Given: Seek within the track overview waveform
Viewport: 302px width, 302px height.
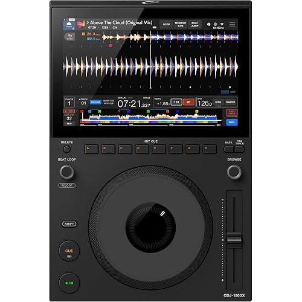Looking at the screenshot, I should click(150, 117).
